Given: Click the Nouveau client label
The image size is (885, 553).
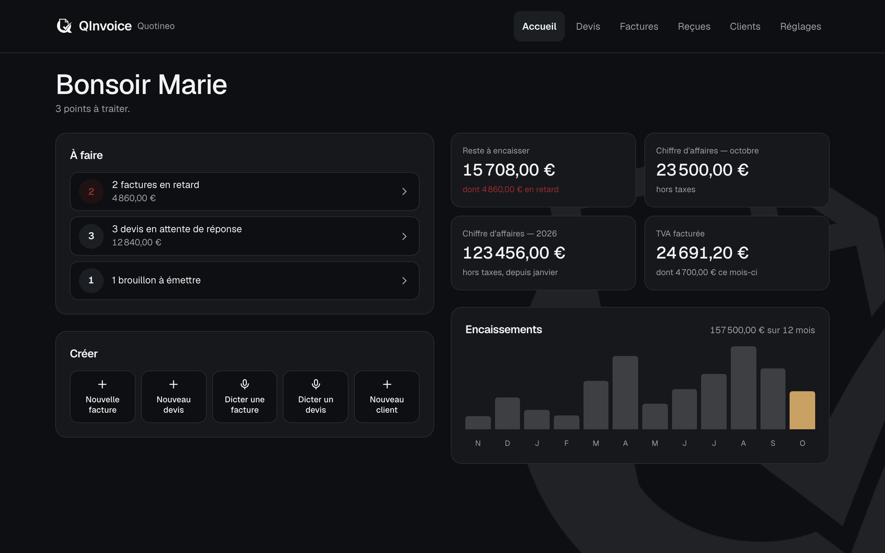Looking at the screenshot, I should tap(387, 404).
